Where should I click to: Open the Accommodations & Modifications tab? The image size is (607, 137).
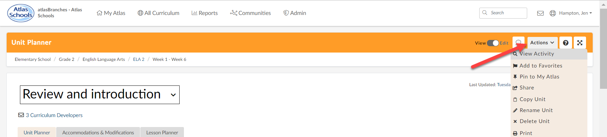pos(98,132)
